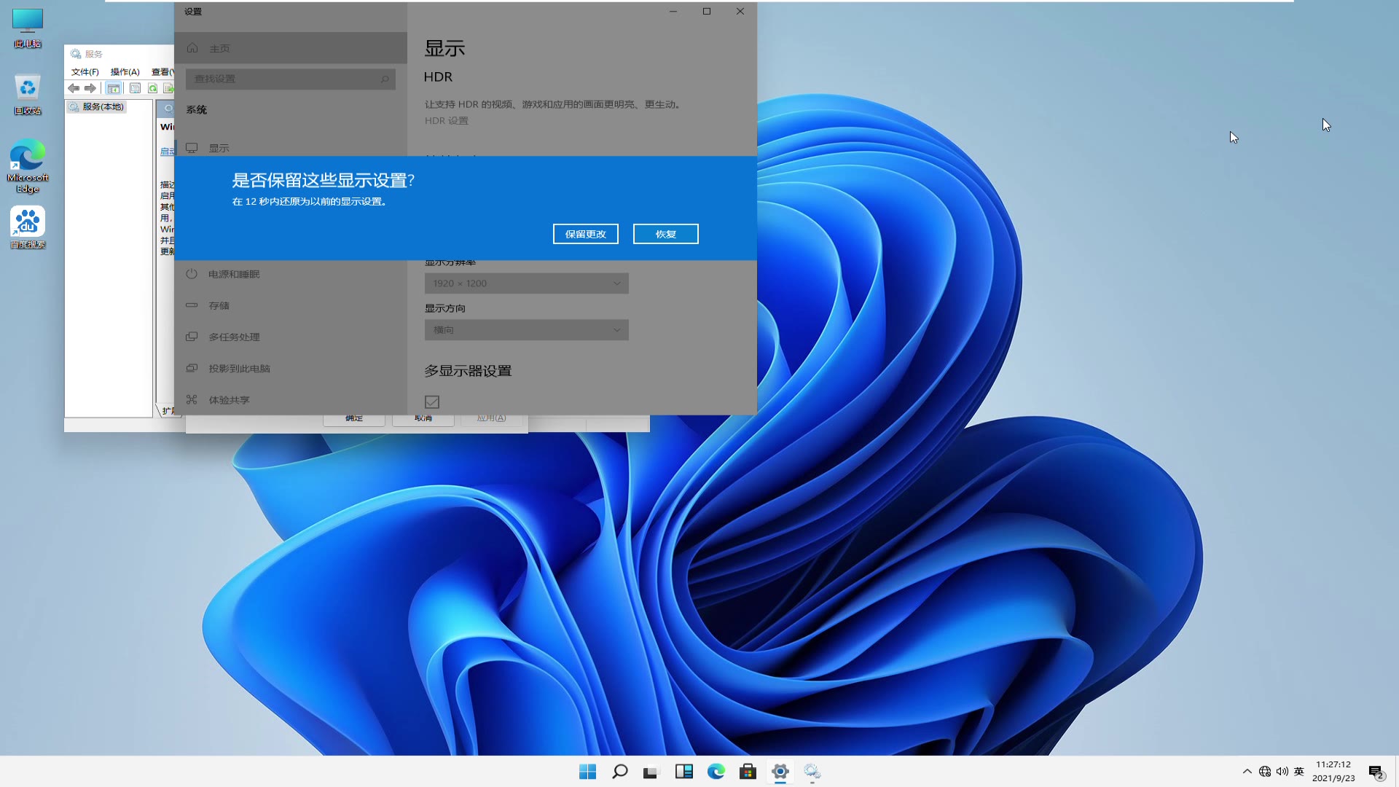The image size is (1399, 787).
Task: Click the back arrow in Services toolbar
Action: [73, 87]
